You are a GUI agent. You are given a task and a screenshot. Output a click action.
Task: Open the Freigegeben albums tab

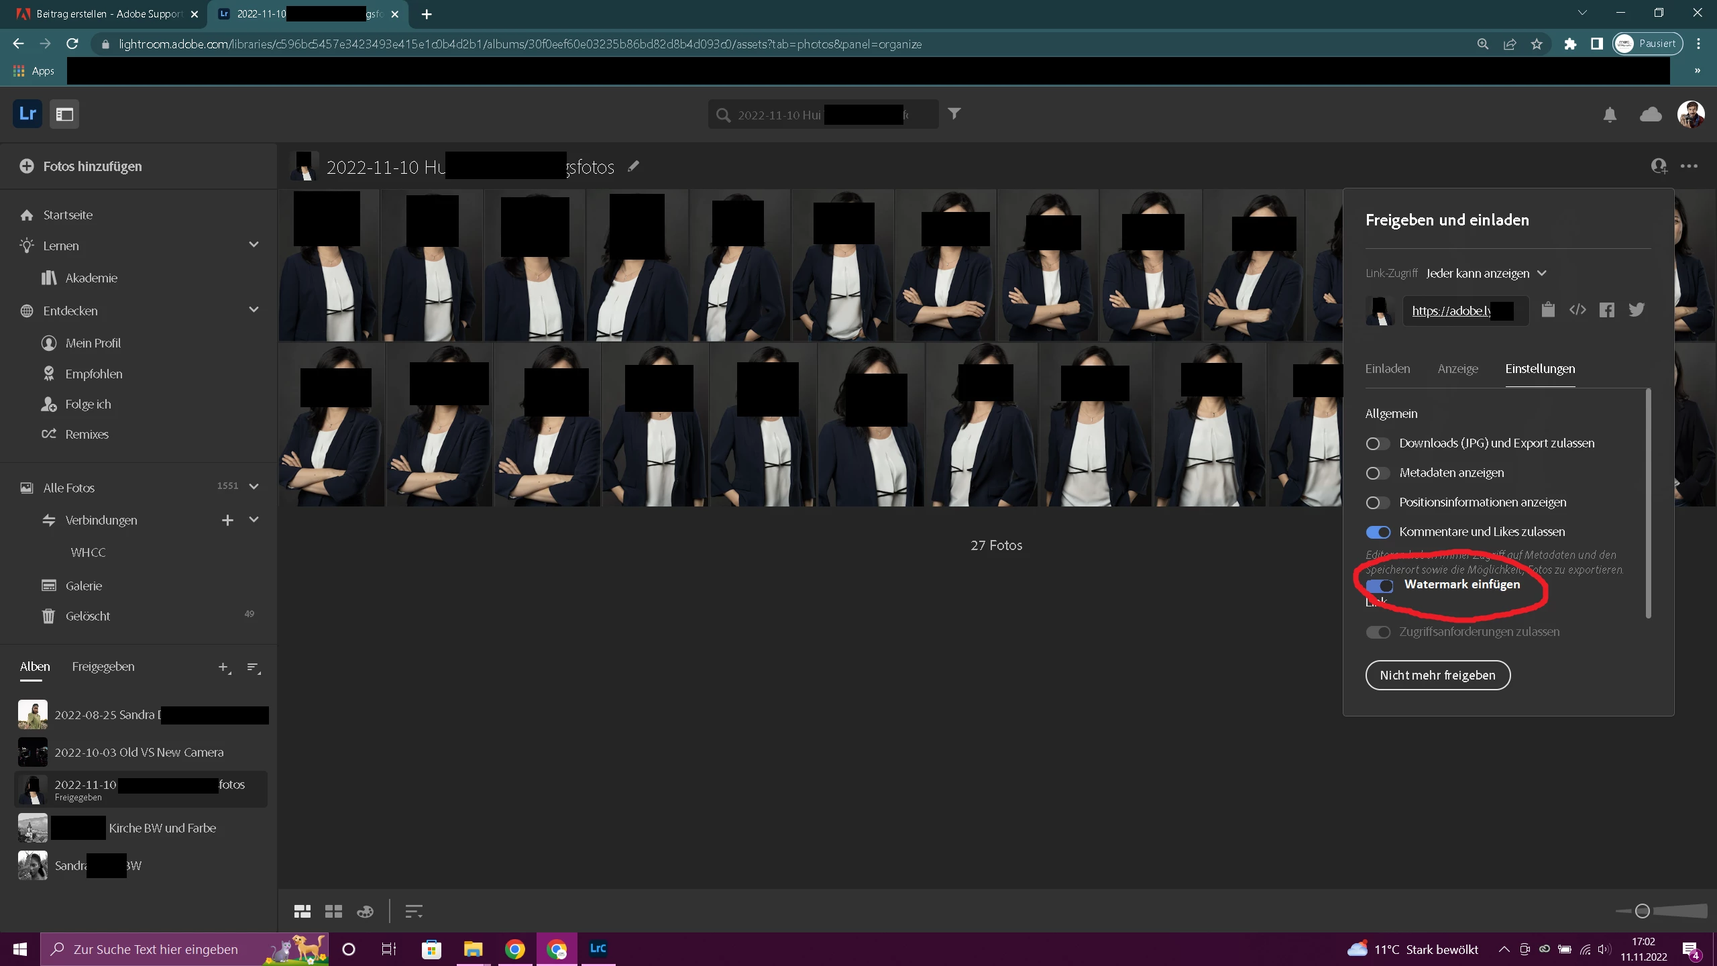103,666
